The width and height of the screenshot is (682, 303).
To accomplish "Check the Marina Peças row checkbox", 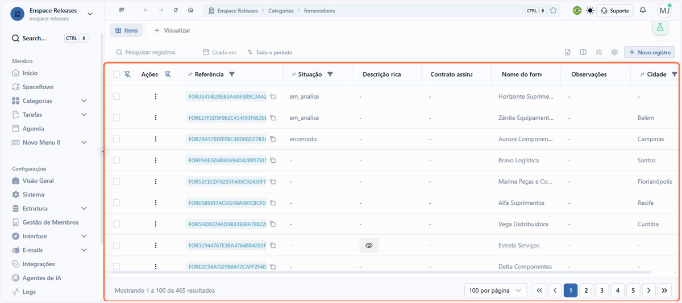I will click(117, 182).
